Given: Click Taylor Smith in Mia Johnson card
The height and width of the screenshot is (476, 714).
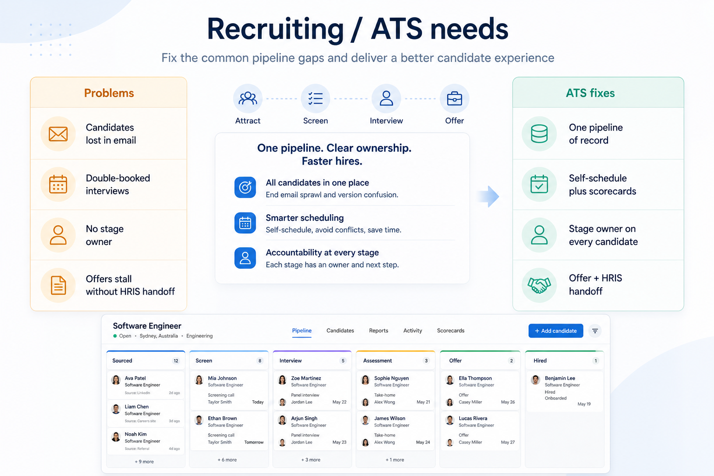Looking at the screenshot, I should [219, 402].
